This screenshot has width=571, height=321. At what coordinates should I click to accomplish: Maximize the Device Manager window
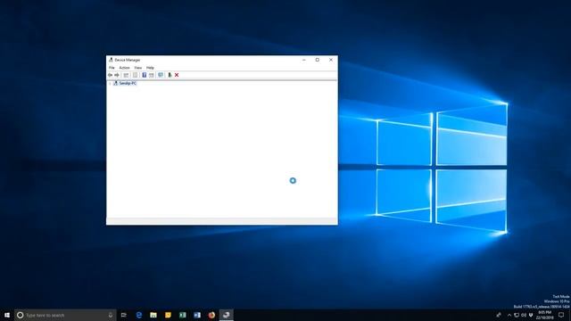pos(318,60)
